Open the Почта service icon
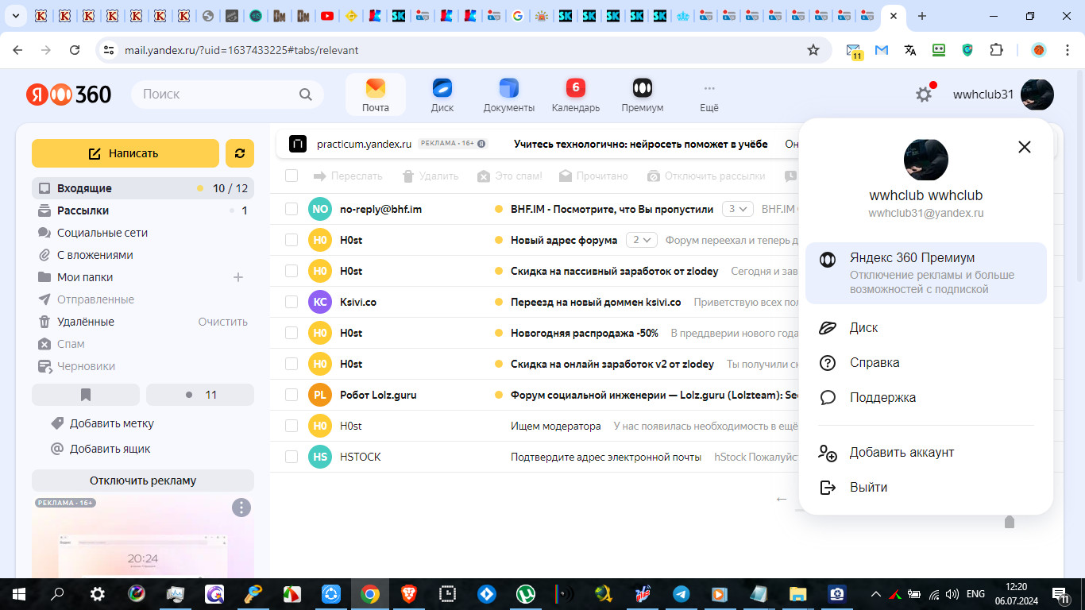 point(376,95)
